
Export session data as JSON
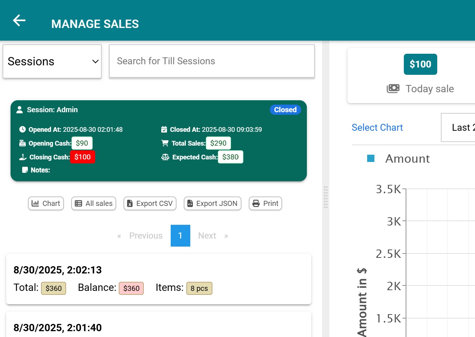212,203
